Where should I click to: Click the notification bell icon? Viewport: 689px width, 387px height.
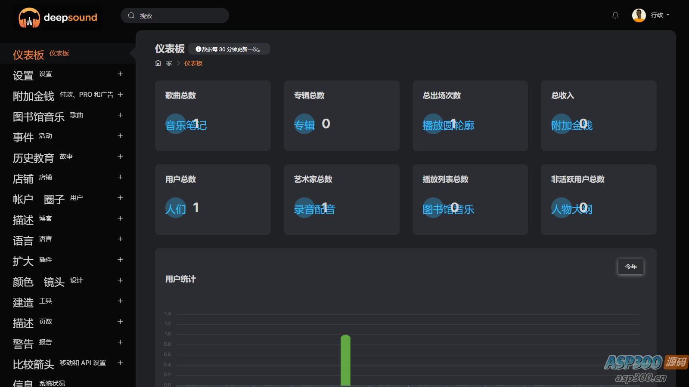click(x=615, y=15)
